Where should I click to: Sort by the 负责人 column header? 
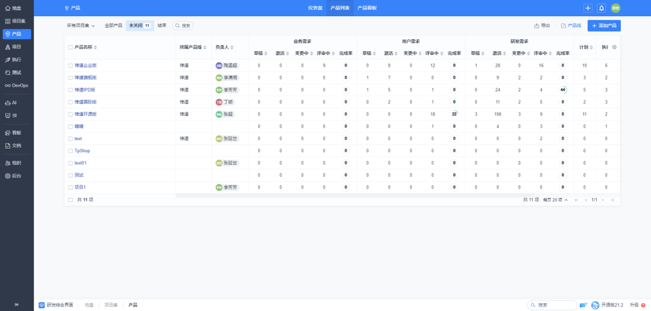pos(224,47)
